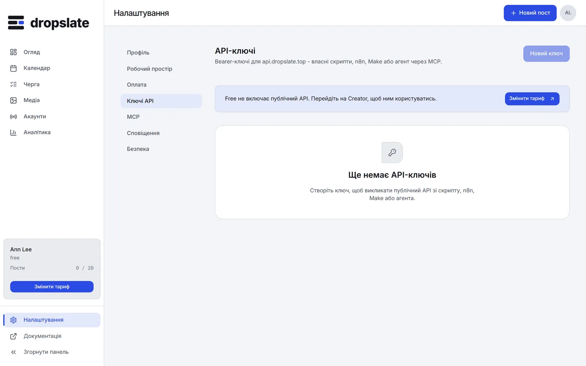Click the Медіа image icon
Image resolution: width=586 pixels, height=366 pixels.
pyautogui.click(x=13, y=100)
